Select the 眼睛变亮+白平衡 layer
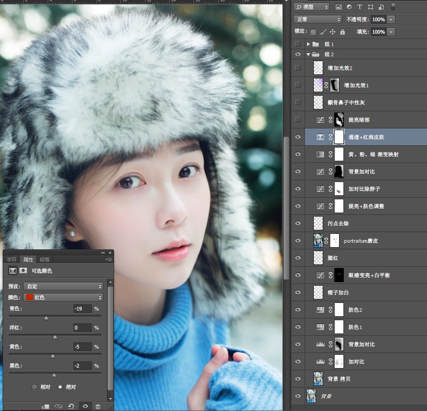Viewport: 427px width, 411px height. pyautogui.click(x=366, y=275)
